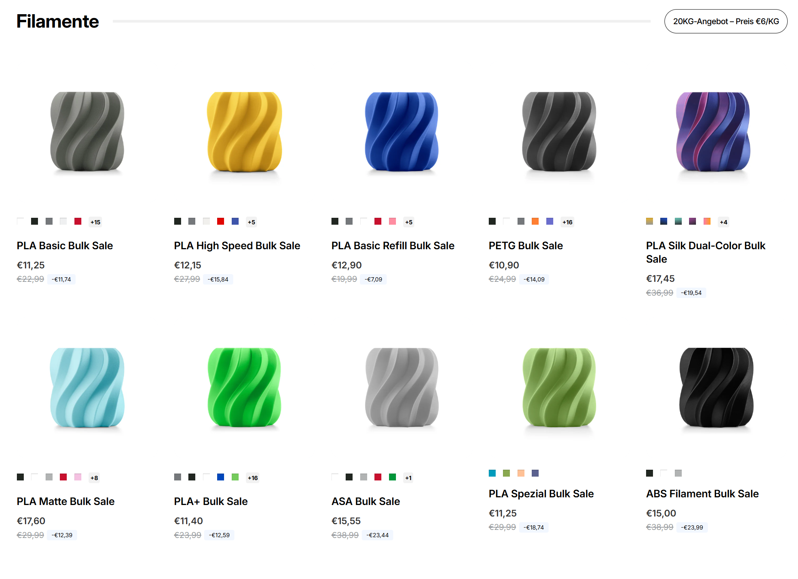Screen dimensions: 798x579
Task: Pick the blue swatch under PLA+ Bulk Sale
Action: tap(221, 477)
